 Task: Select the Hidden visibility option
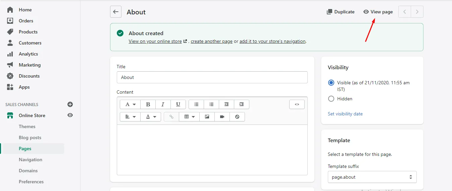pos(331,99)
